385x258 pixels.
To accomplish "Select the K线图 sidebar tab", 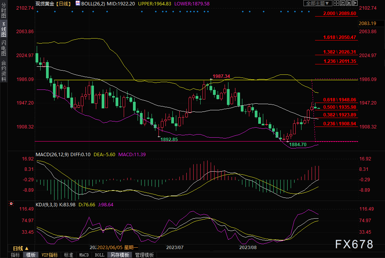I will tap(3, 29).
